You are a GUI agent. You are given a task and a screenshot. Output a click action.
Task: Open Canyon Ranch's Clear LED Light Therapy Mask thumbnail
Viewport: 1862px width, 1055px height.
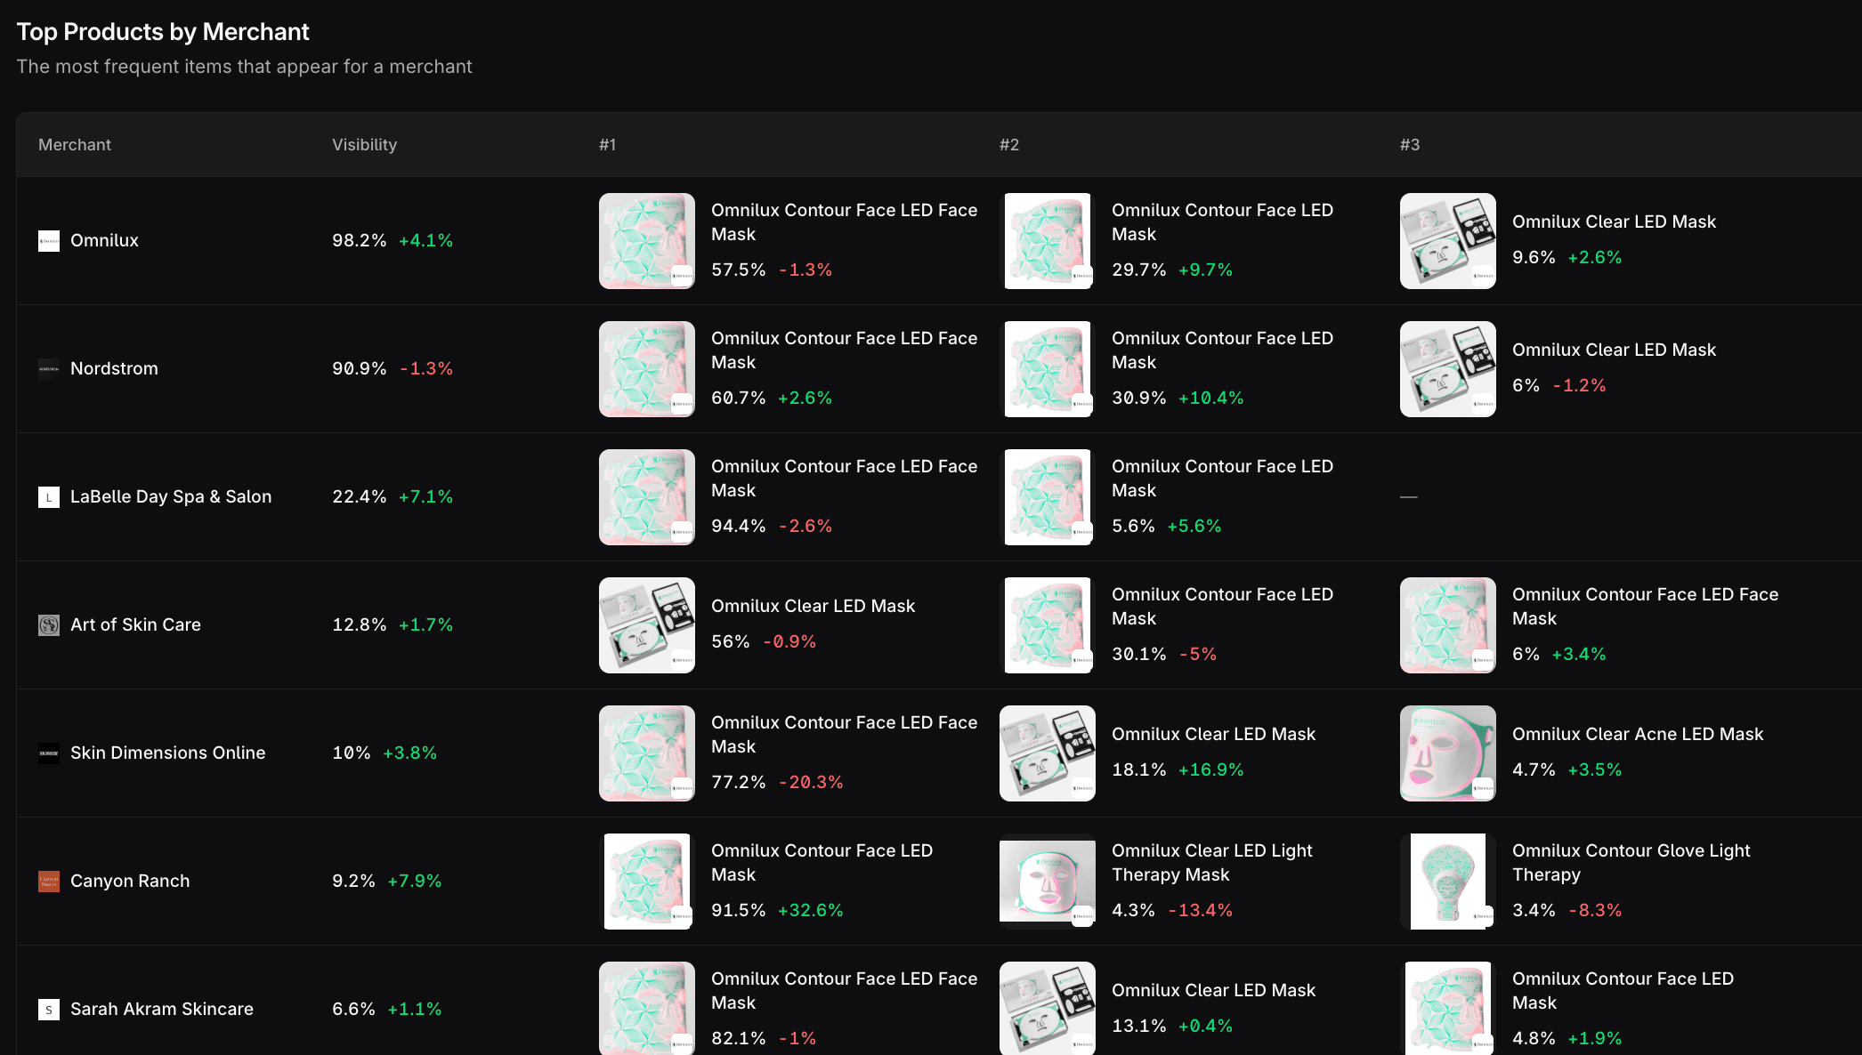[x=1048, y=882]
